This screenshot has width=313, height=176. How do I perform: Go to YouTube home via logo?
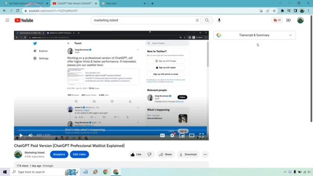tap(24, 21)
